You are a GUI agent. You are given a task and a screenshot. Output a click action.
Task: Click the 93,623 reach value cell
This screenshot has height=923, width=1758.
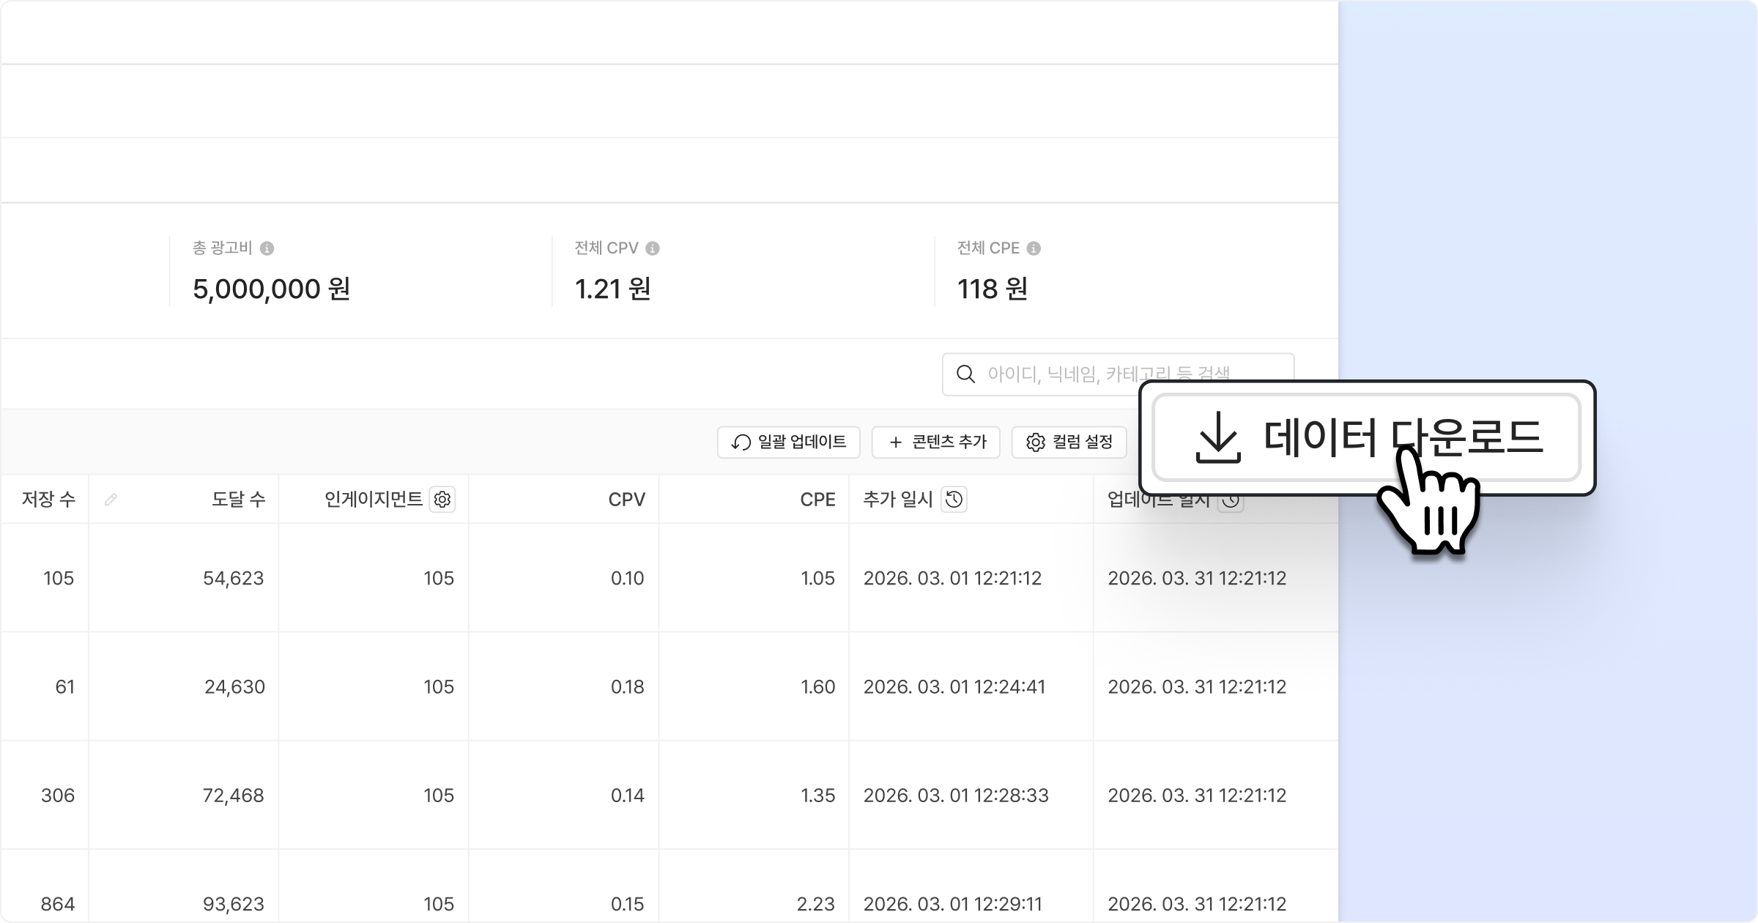pyautogui.click(x=233, y=903)
